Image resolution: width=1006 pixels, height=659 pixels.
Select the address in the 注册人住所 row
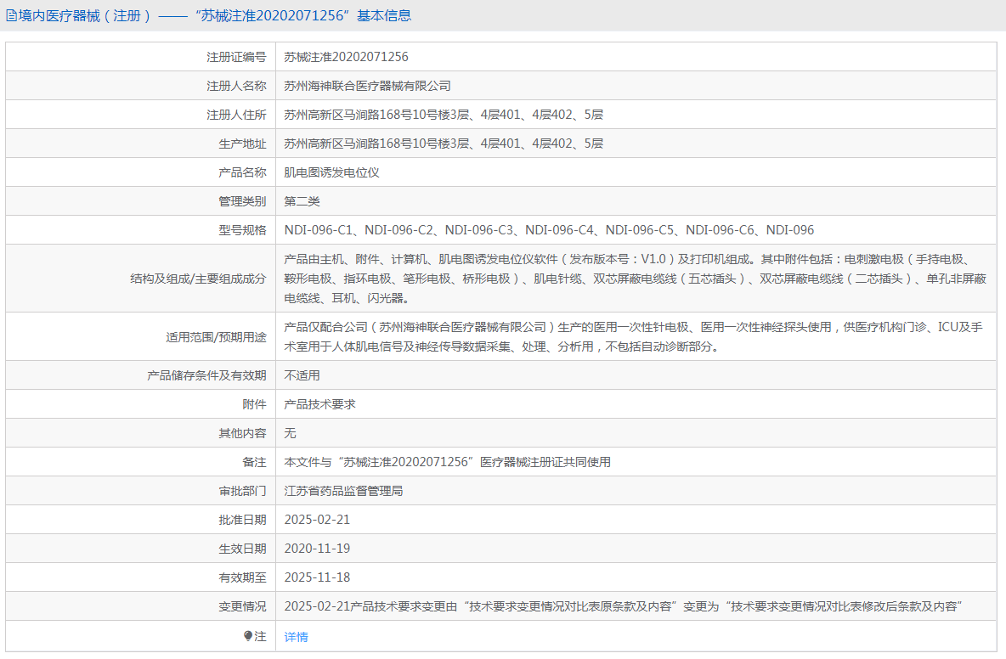pyautogui.click(x=444, y=115)
